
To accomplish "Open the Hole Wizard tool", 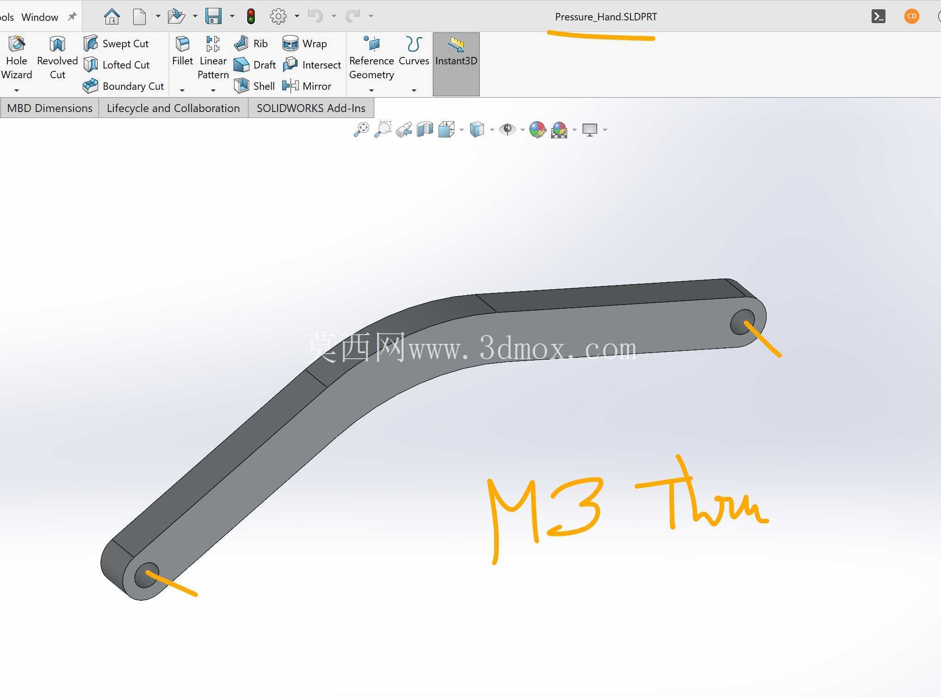I will pyautogui.click(x=17, y=58).
